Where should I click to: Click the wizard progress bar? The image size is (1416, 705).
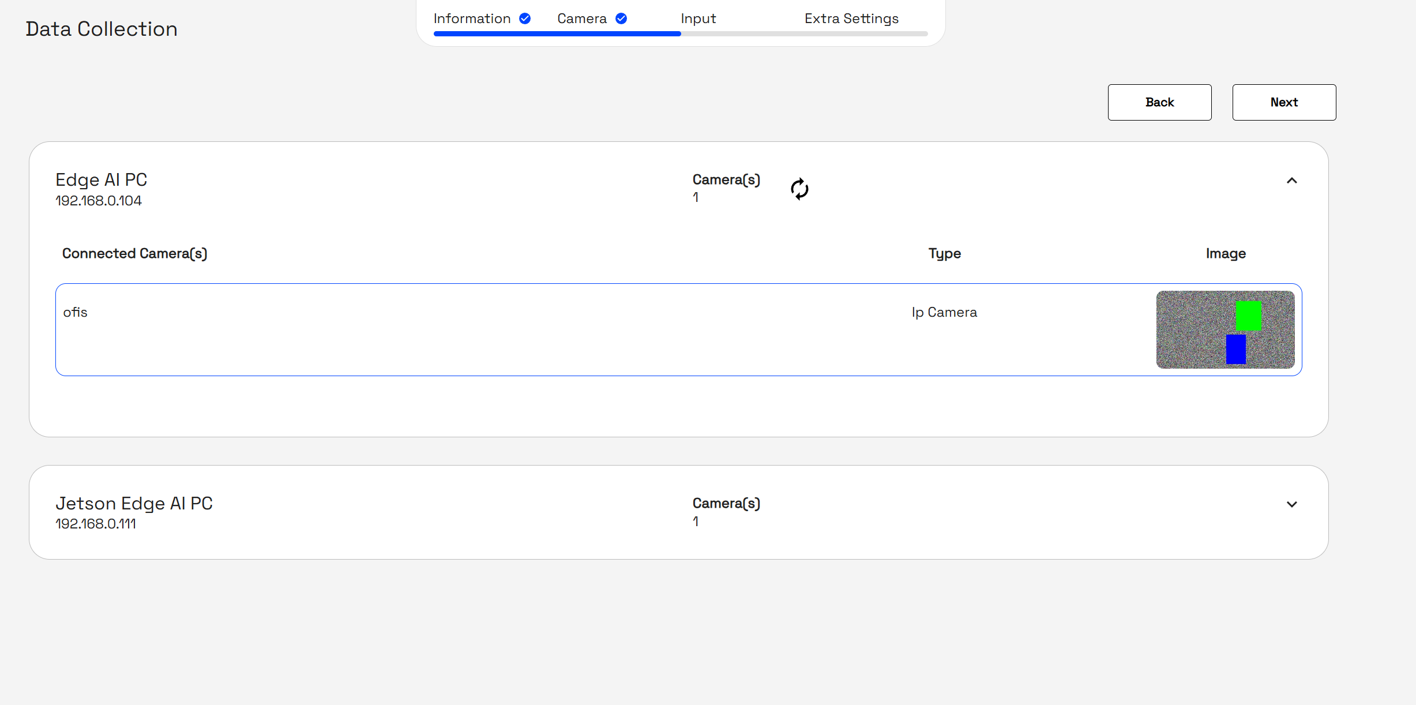pos(681,34)
